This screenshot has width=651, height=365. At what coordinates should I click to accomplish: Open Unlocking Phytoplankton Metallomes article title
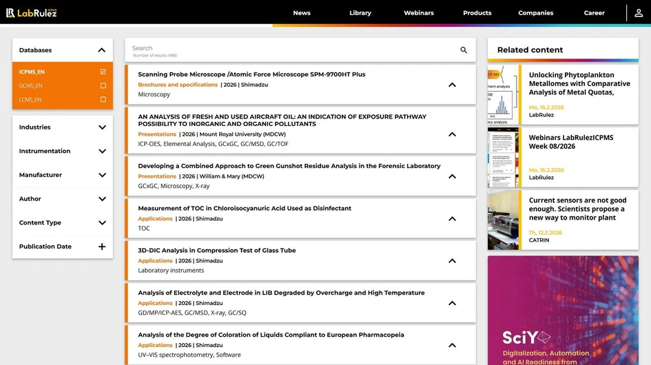[x=579, y=83]
